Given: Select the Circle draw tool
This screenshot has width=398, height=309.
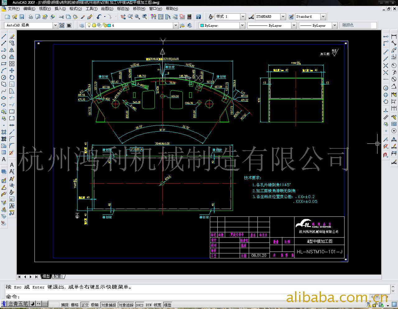Looking at the screenshot, I should click(4, 77).
